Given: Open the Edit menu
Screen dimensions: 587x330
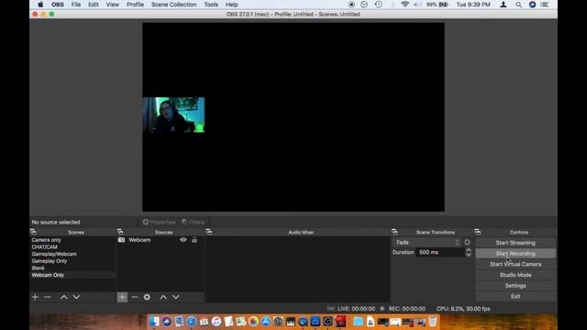Looking at the screenshot, I should [94, 5].
